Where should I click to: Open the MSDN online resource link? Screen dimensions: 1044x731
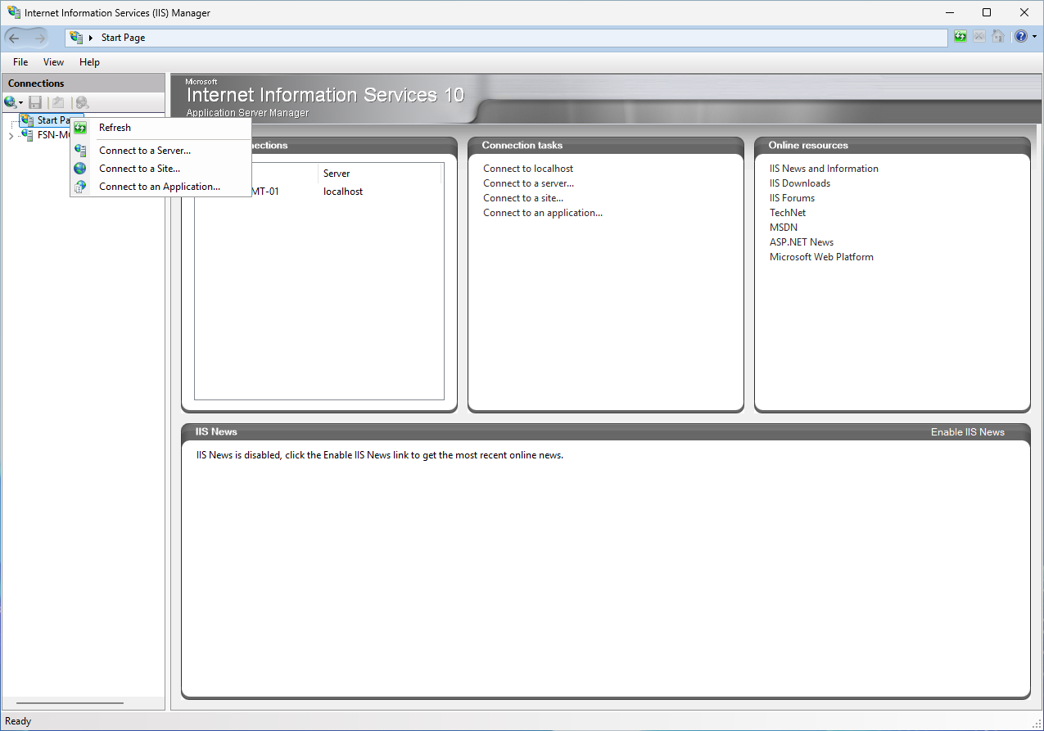pyautogui.click(x=784, y=228)
